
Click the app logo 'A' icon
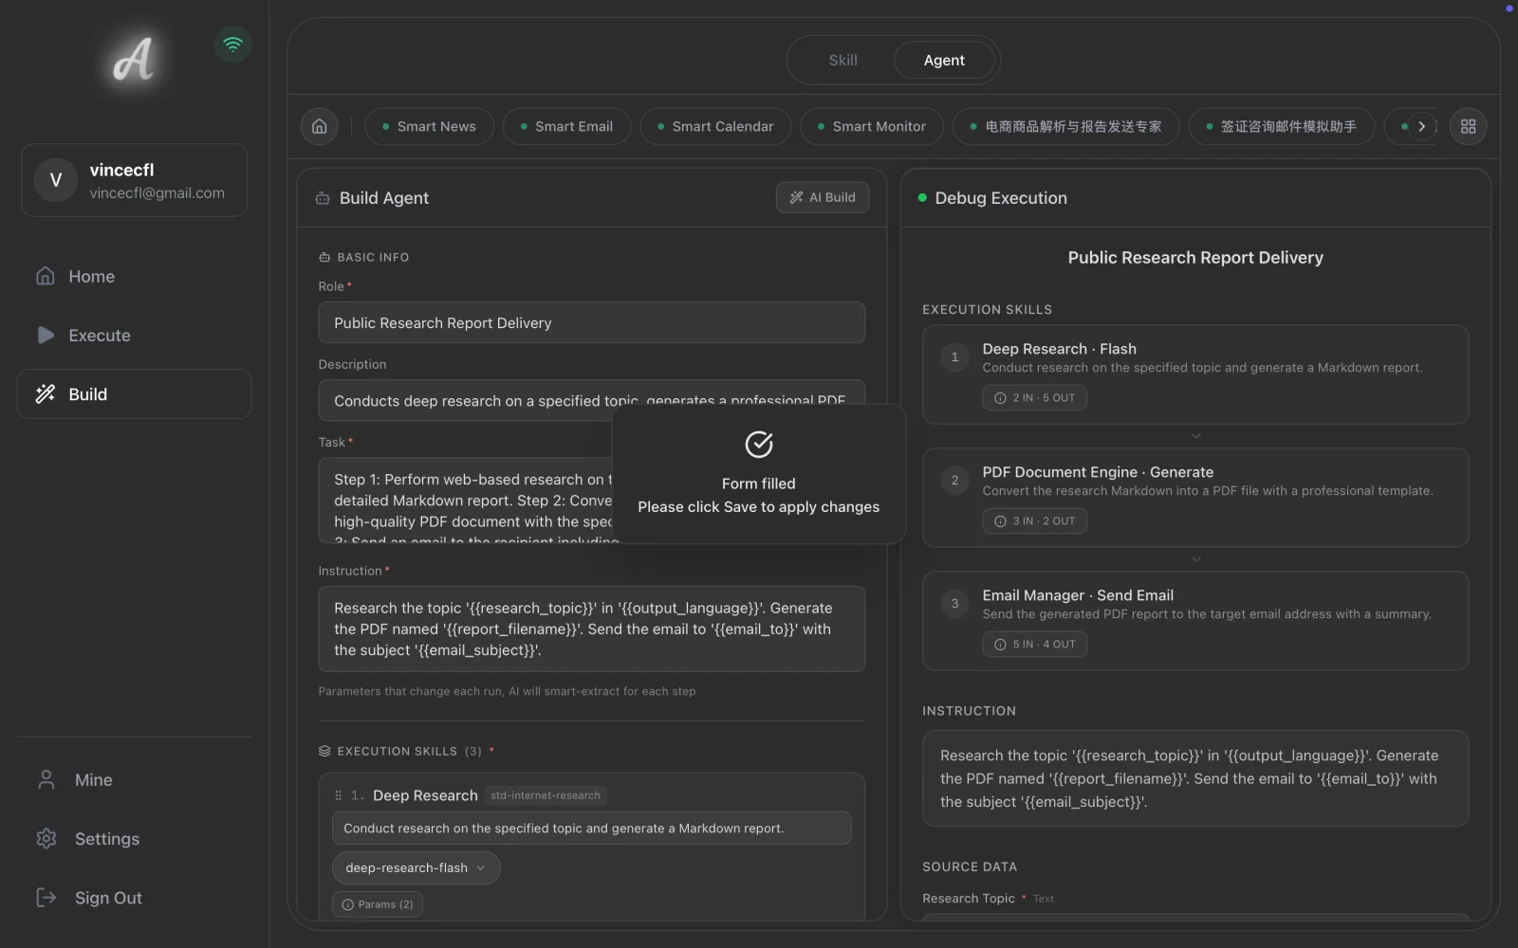click(133, 60)
